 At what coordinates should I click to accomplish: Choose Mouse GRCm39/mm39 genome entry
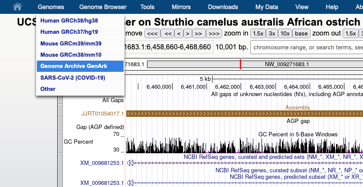click(x=80, y=43)
